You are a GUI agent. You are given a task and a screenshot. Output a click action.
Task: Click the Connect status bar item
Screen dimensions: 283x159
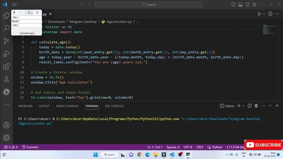pyautogui.click(x=30, y=147)
